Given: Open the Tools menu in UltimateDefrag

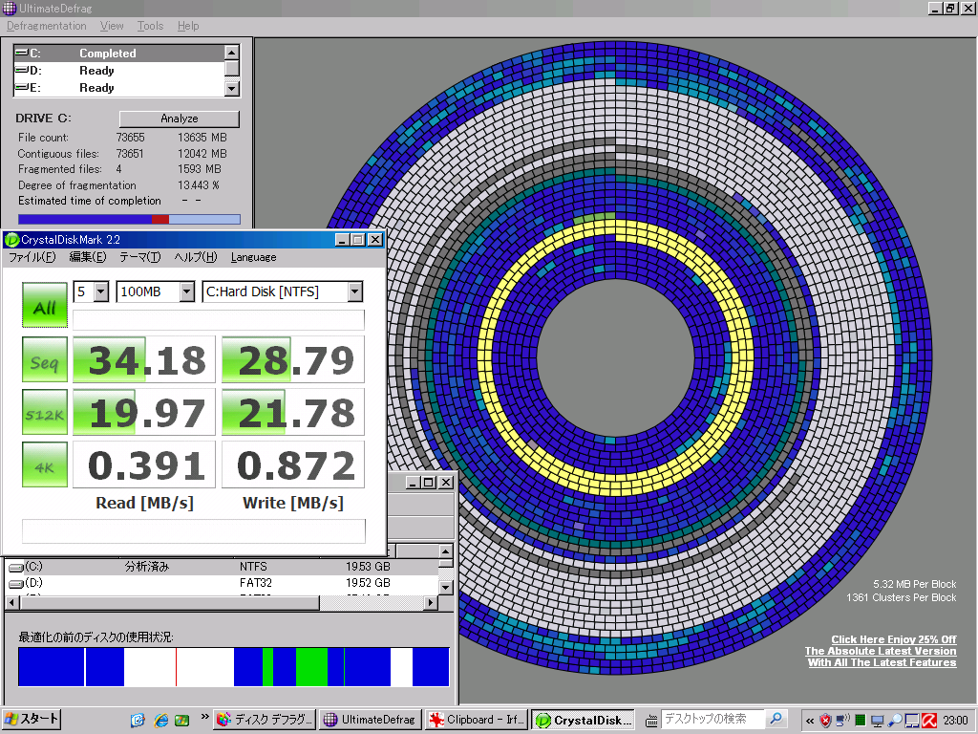Looking at the screenshot, I should tap(150, 26).
